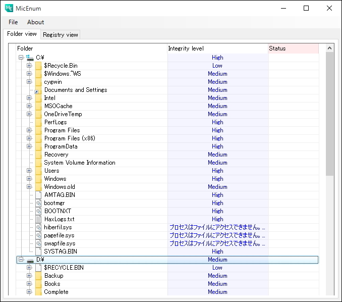Click the vertical scrollbar up arrow
This screenshot has width=342, height=302.
(330, 48)
